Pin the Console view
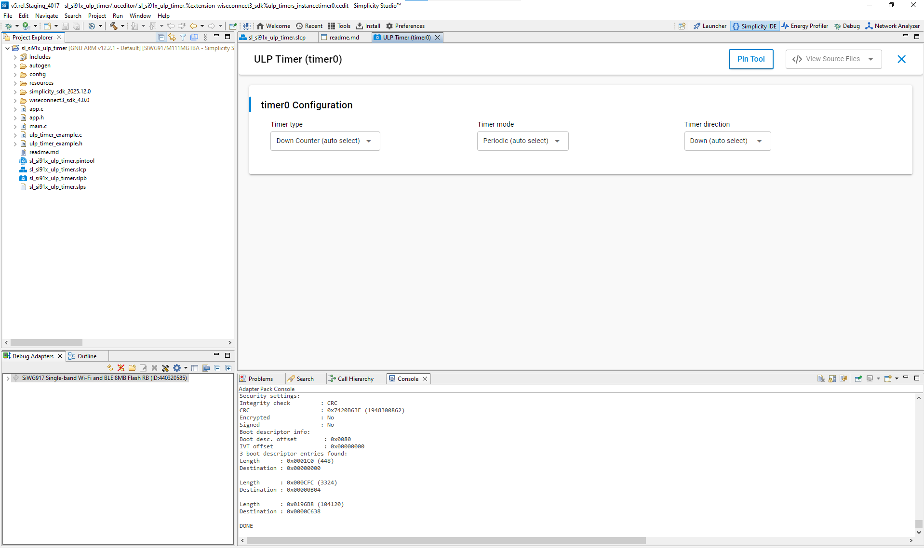 (859, 378)
